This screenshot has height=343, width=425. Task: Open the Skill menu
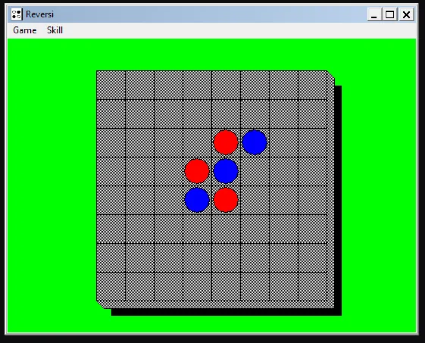(55, 30)
